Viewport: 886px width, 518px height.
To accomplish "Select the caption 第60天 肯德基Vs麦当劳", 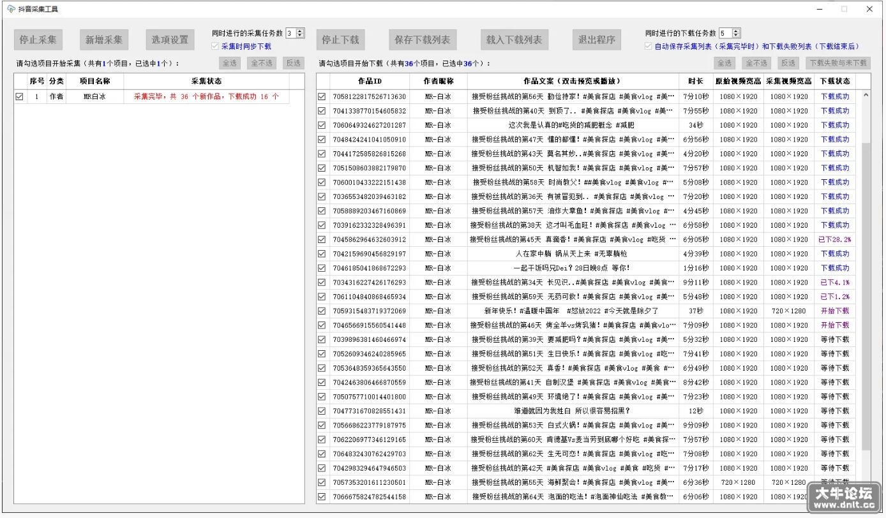I will coord(573,440).
